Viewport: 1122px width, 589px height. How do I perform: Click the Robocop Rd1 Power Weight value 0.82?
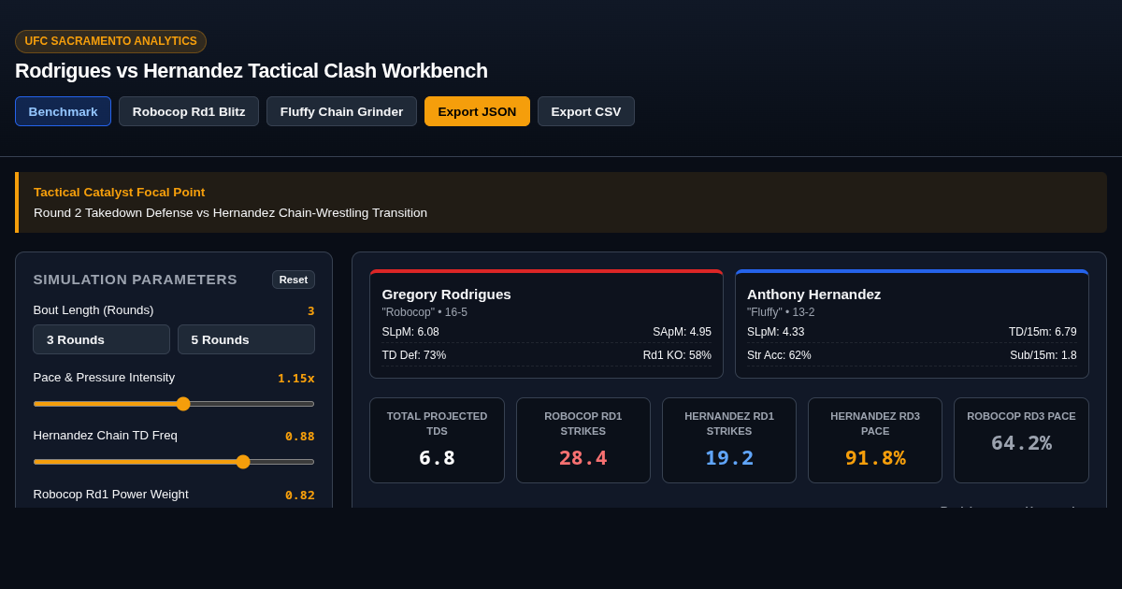(x=300, y=496)
